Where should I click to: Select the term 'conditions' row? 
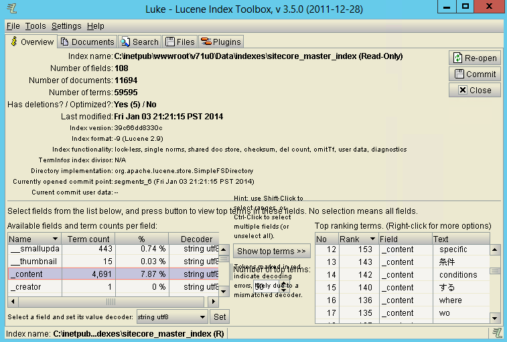403,275
